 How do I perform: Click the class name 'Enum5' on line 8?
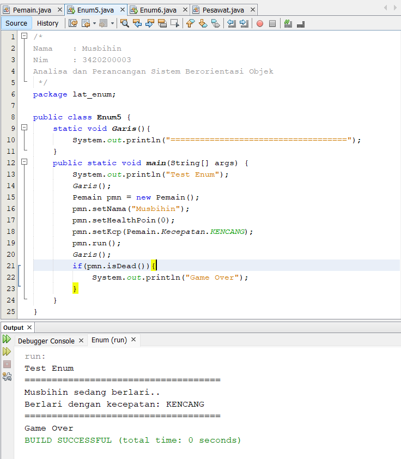(109, 117)
